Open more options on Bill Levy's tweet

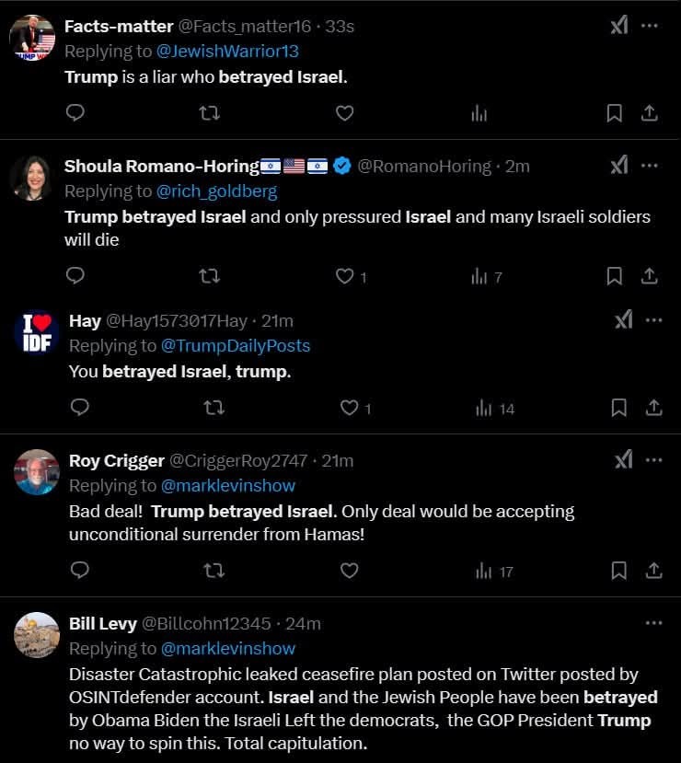point(653,623)
